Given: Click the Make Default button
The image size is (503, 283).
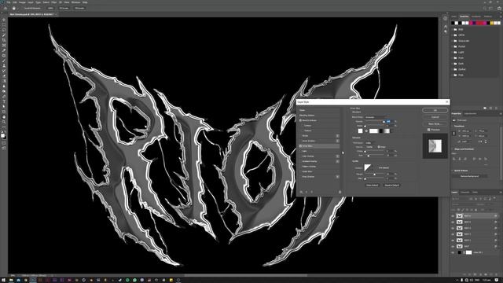Looking at the screenshot, I should tap(372, 186).
